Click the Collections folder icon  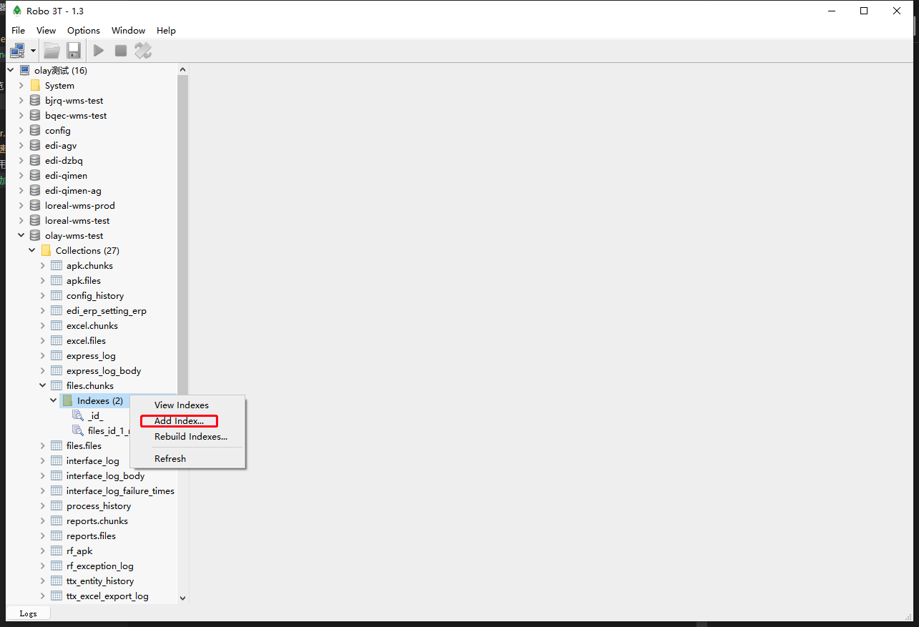[x=46, y=251]
